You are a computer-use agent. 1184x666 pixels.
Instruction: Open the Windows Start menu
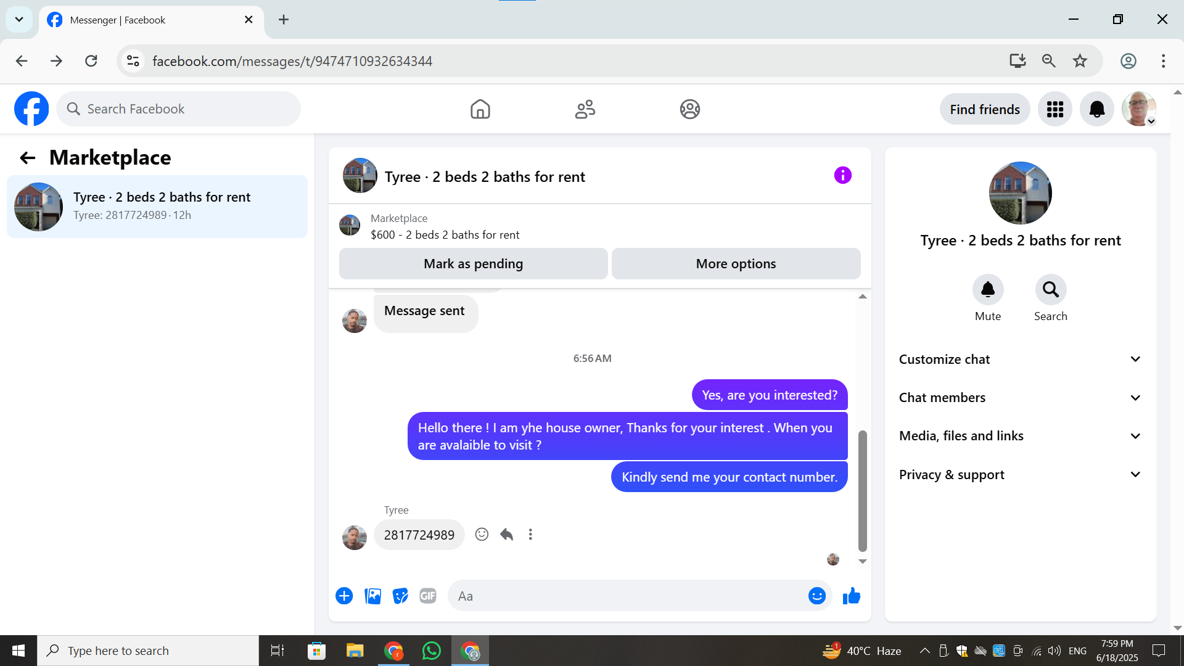click(x=18, y=651)
